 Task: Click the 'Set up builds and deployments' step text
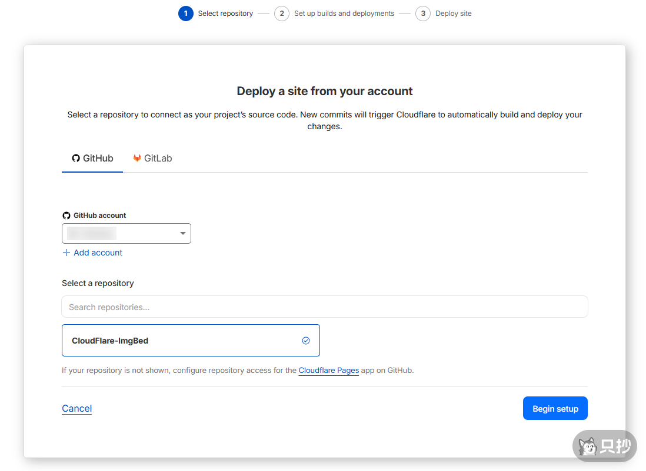click(x=344, y=14)
